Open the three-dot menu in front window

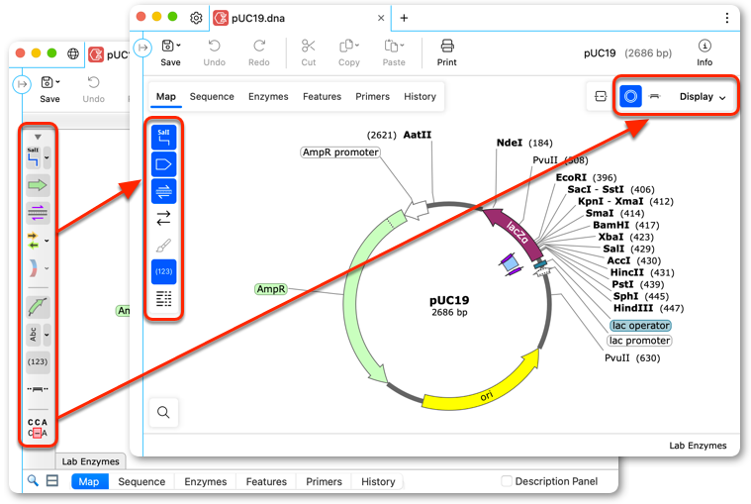point(727,18)
